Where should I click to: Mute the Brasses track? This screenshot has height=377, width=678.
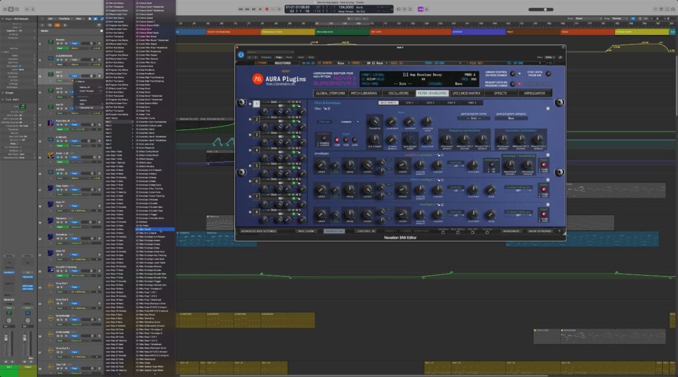pyautogui.click(x=58, y=43)
